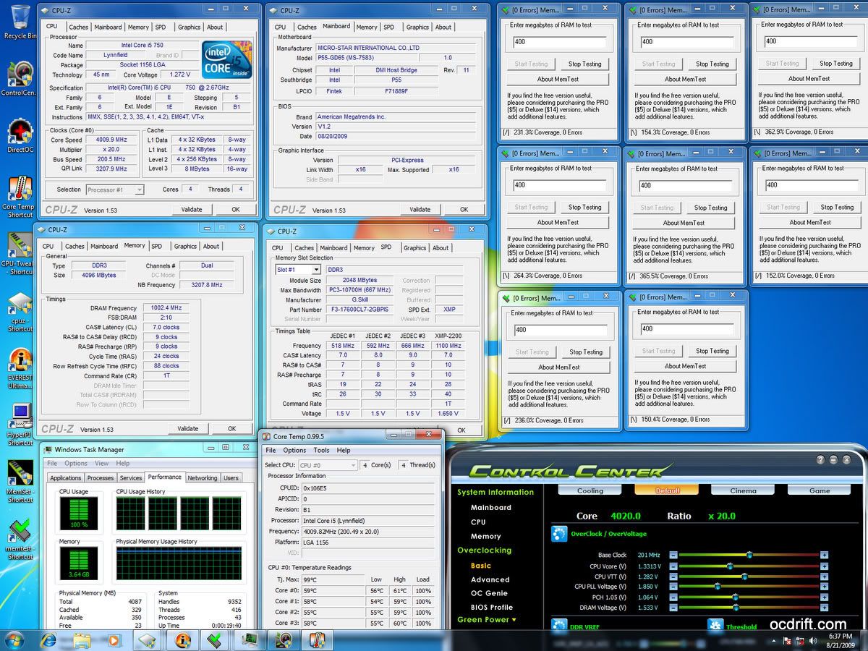Click the OverClock / OverVoltage section icon

(559, 535)
